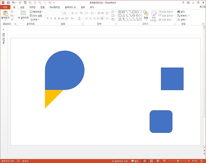Open the Insert (삽입) tab

coord(22,7)
